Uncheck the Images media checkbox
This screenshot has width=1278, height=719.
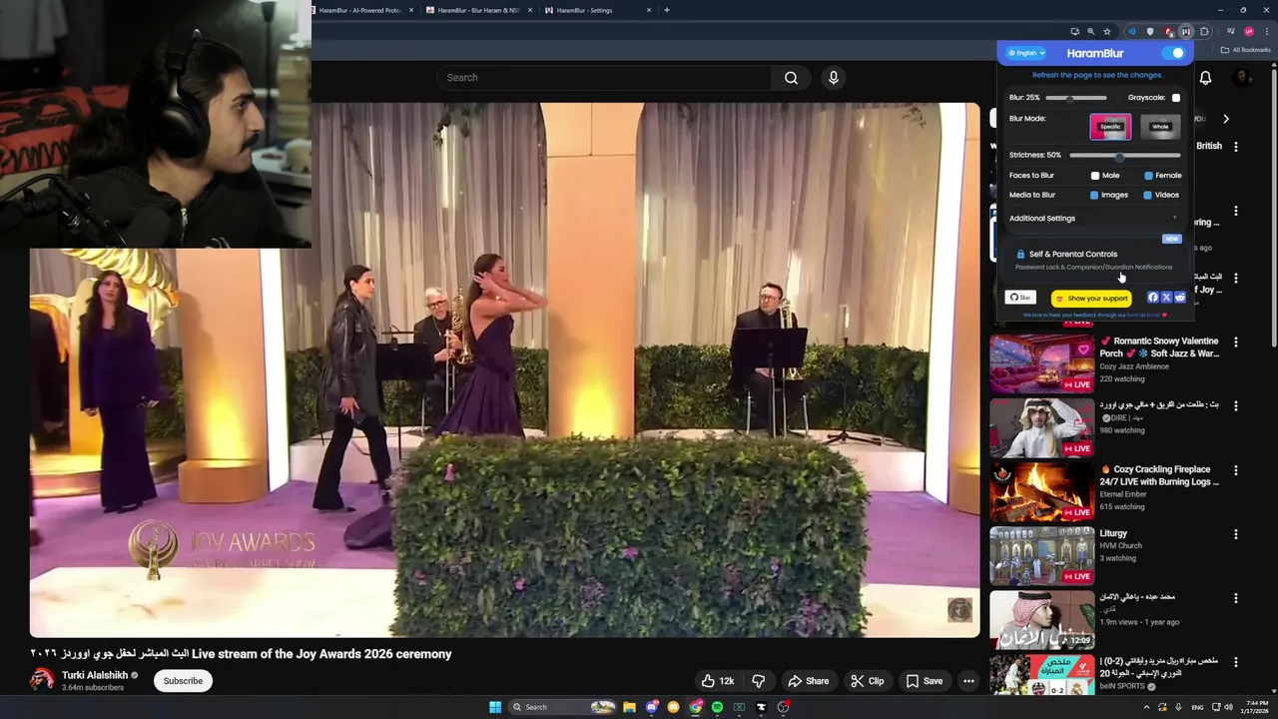[x=1094, y=196]
